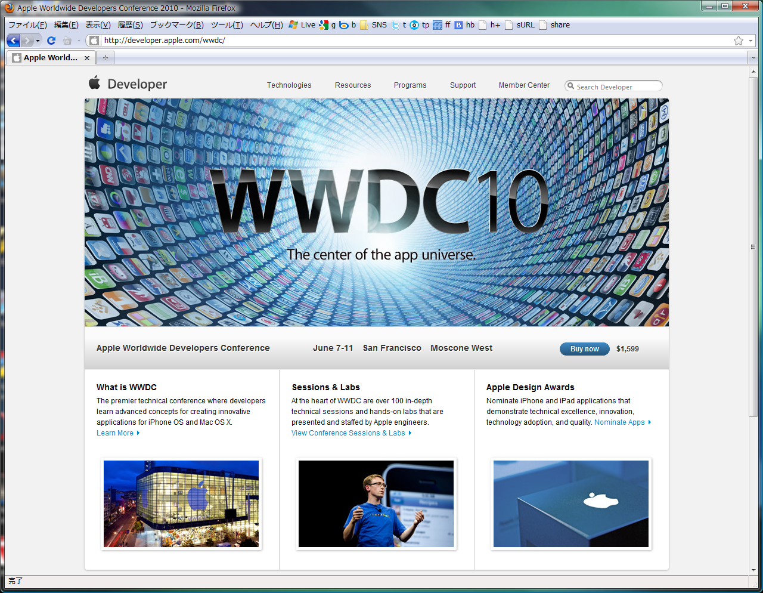Open the ブックマーク(B) menu
The height and width of the screenshot is (593, 763).
click(176, 25)
